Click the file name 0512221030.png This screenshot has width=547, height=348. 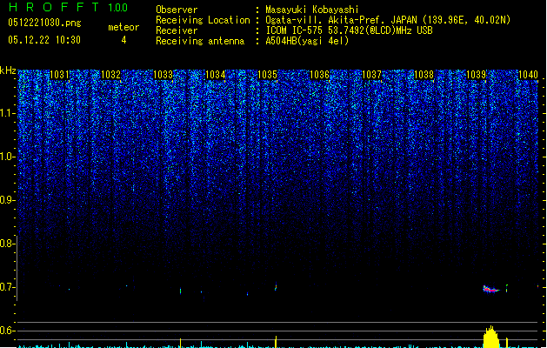[x=44, y=23]
